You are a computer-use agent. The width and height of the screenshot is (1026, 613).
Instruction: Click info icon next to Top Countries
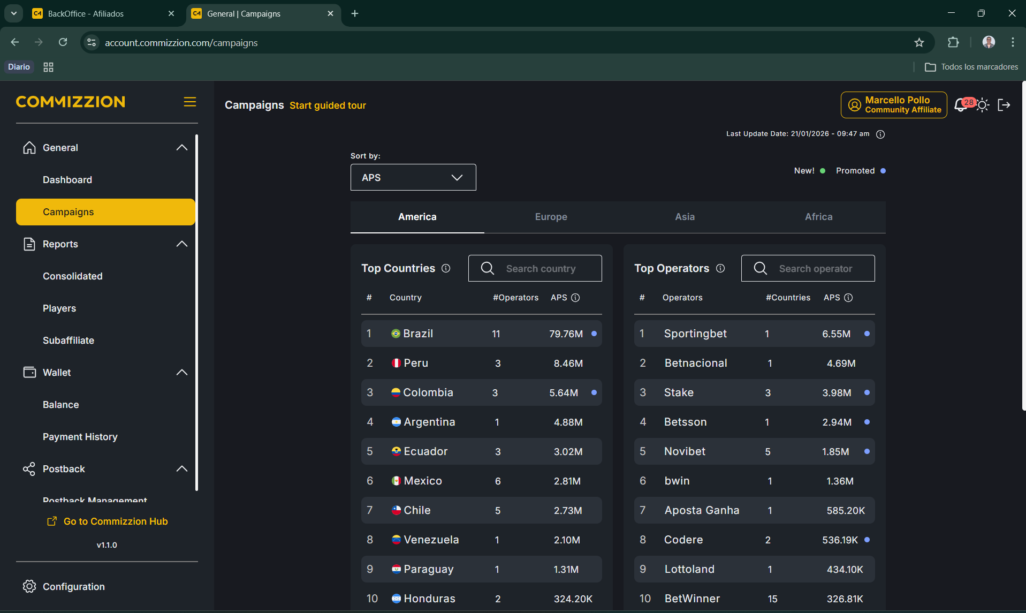click(446, 268)
